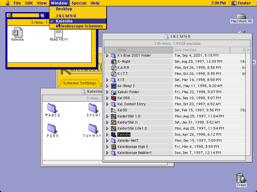Click the Kaleidoscope High ƒ folder icon
Image resolution: width=257 pixels, height=192 pixels.
pos(113,147)
